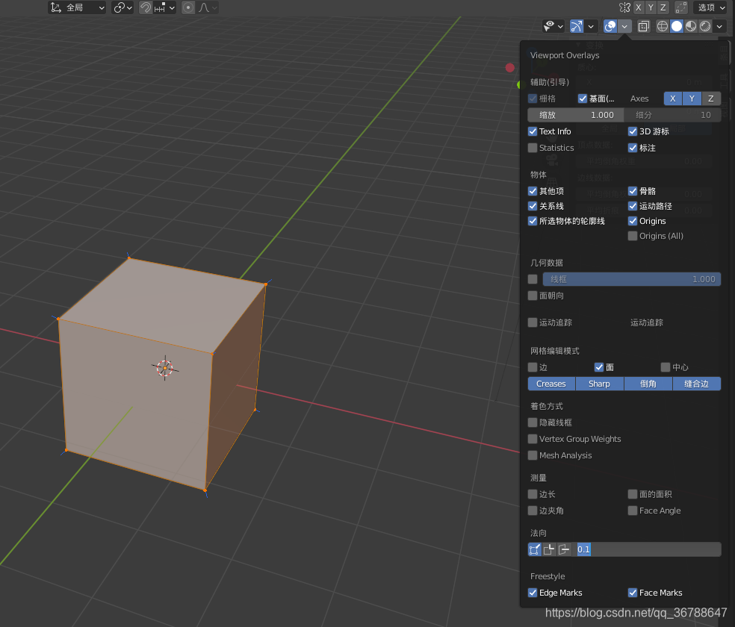This screenshot has height=627, width=735.
Task: Toggle the 其他项 extras checkbox
Action: click(x=533, y=191)
